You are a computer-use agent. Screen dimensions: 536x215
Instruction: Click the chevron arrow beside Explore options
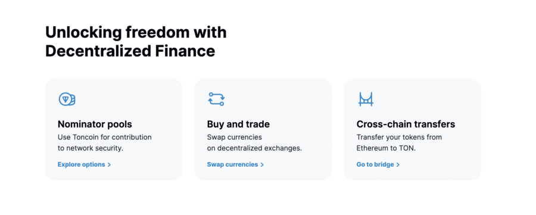click(110, 165)
